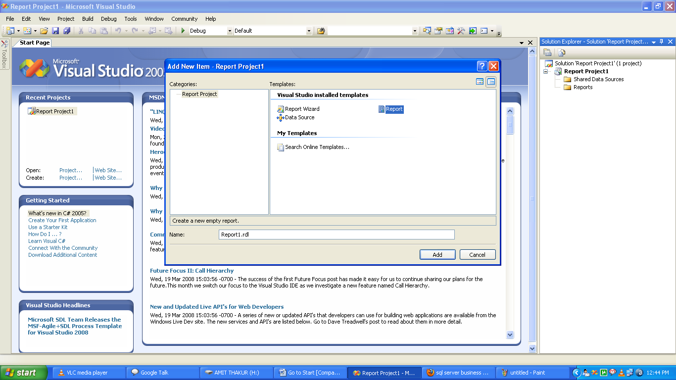The width and height of the screenshot is (676, 380).
Task: Click the Save floppy disk icon
Action: point(55,31)
